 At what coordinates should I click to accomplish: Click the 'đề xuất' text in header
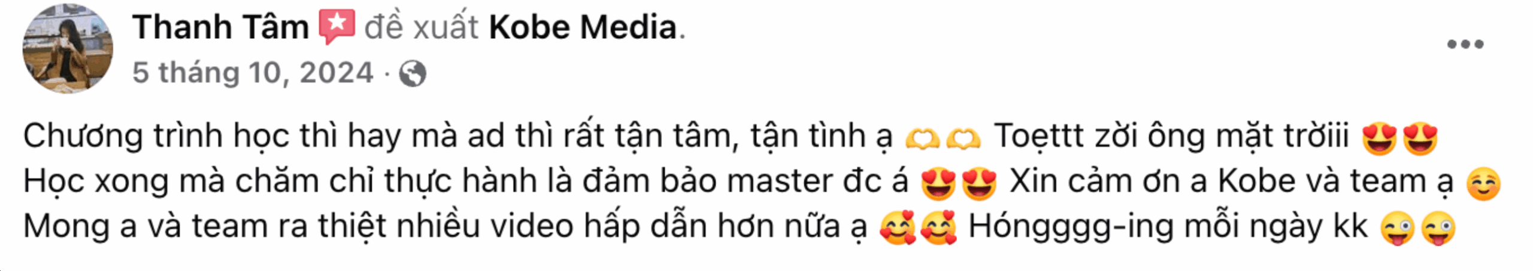[x=422, y=27]
